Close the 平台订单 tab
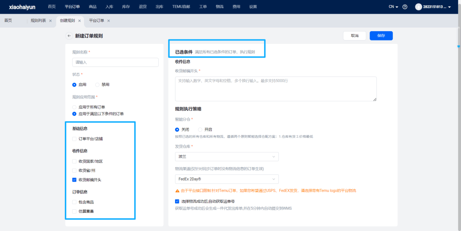Screen dimensions: 461x231 click(x=108, y=21)
